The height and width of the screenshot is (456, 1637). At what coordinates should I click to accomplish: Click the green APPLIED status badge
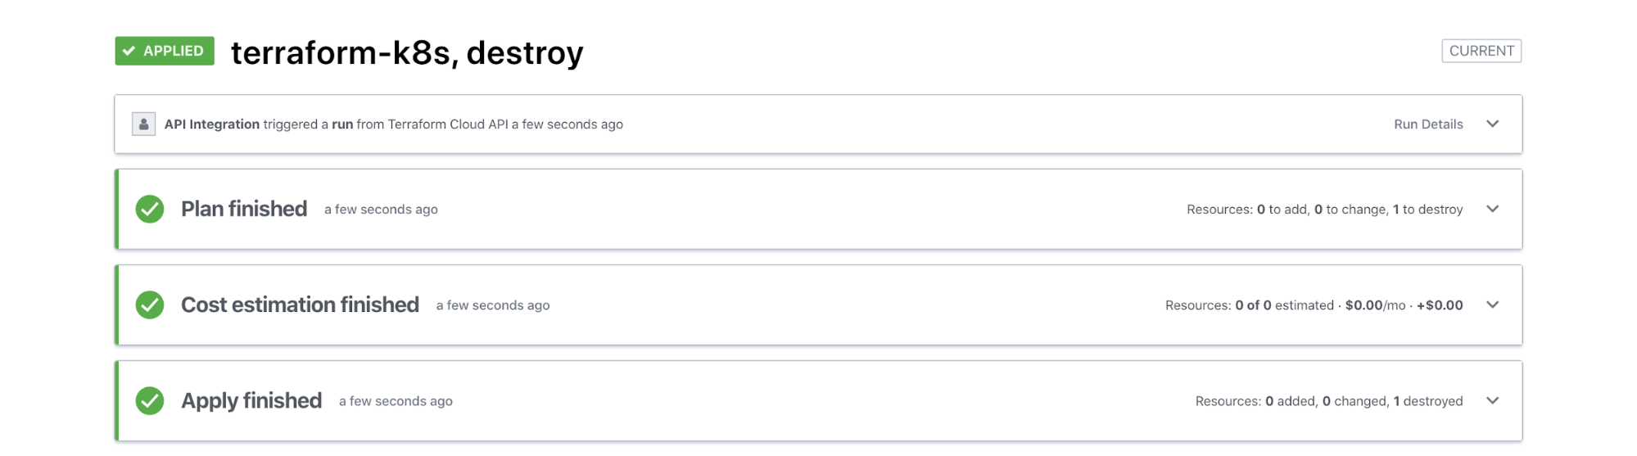pyautogui.click(x=165, y=51)
